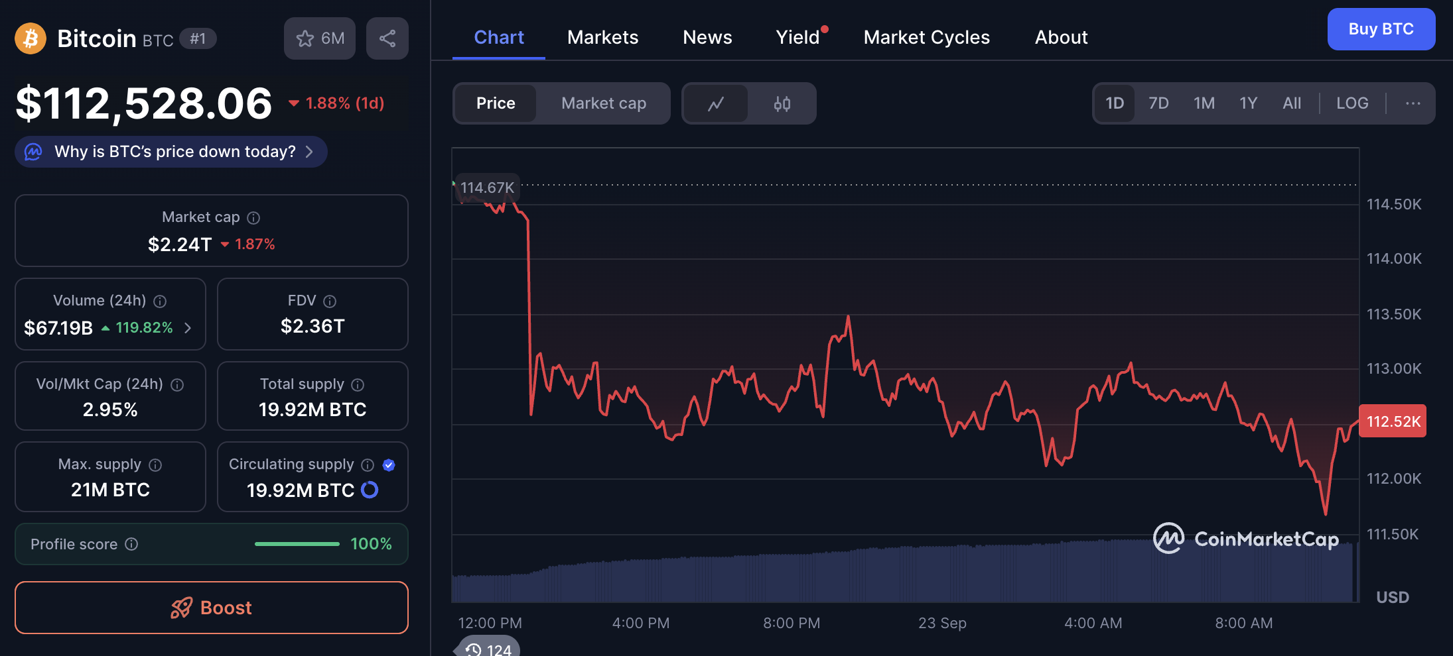Switch to the candlestick chart icon
Image resolution: width=1453 pixels, height=656 pixels.
782,103
